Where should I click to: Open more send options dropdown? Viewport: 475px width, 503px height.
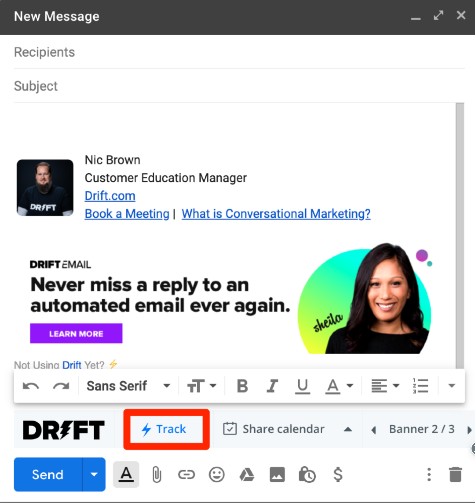[94, 474]
